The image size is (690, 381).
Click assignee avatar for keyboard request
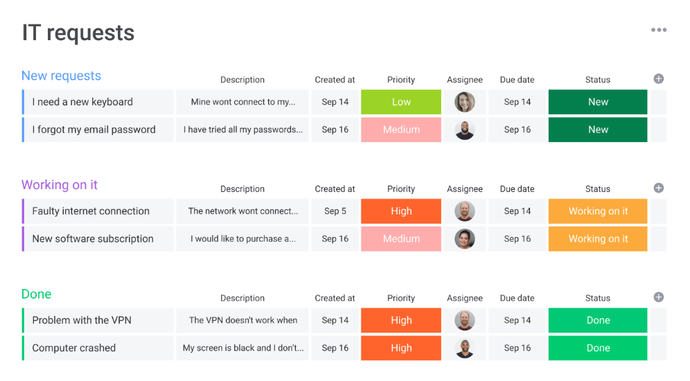[465, 102]
